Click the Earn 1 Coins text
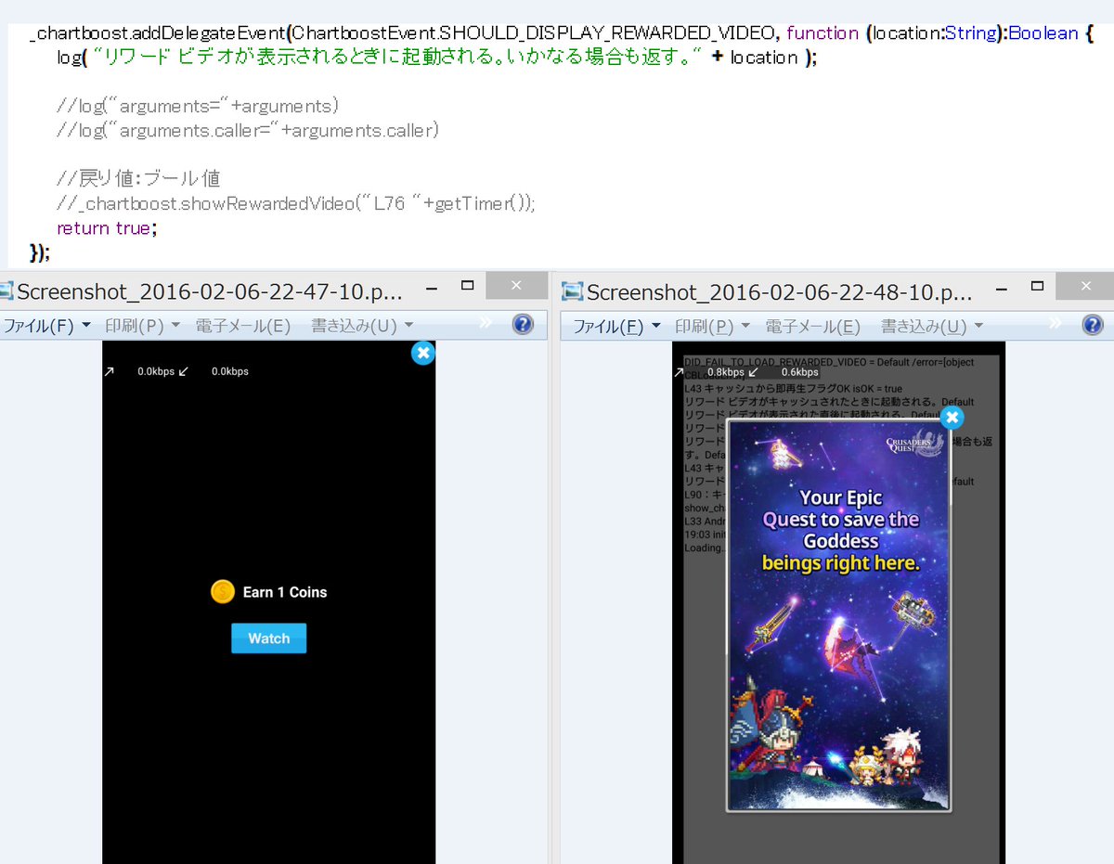The image size is (1114, 864). (285, 592)
